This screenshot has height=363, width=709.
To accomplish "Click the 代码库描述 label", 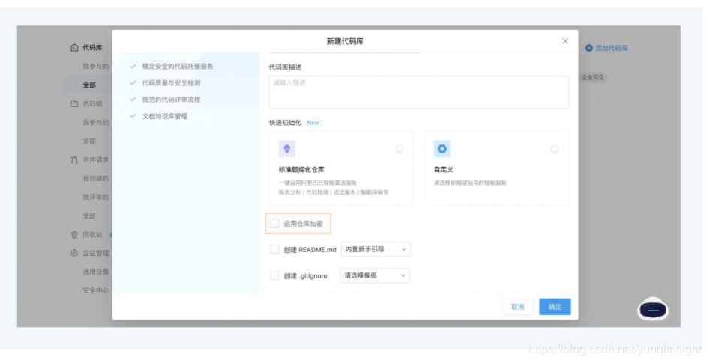I will [285, 67].
